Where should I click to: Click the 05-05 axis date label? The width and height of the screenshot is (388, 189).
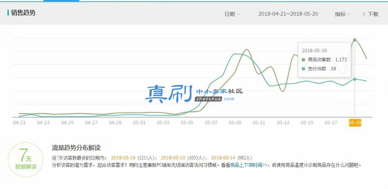point(187,122)
